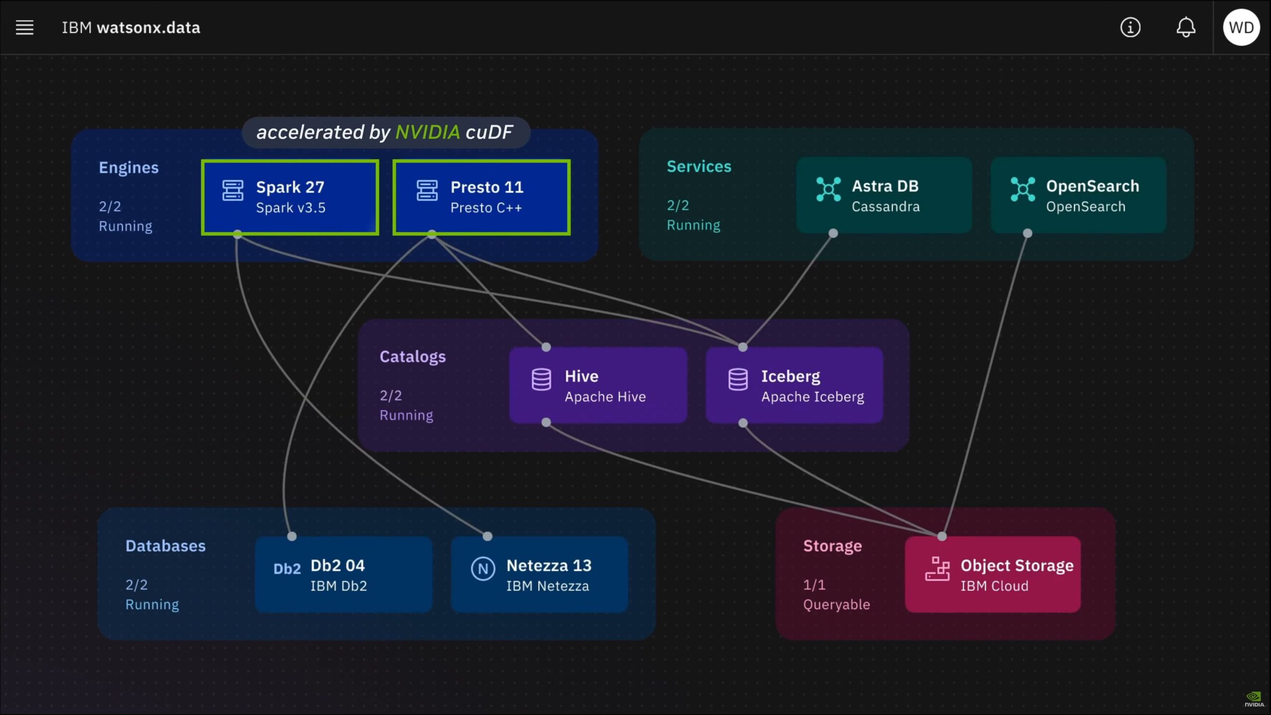Click the Hive catalog database icon

point(541,380)
